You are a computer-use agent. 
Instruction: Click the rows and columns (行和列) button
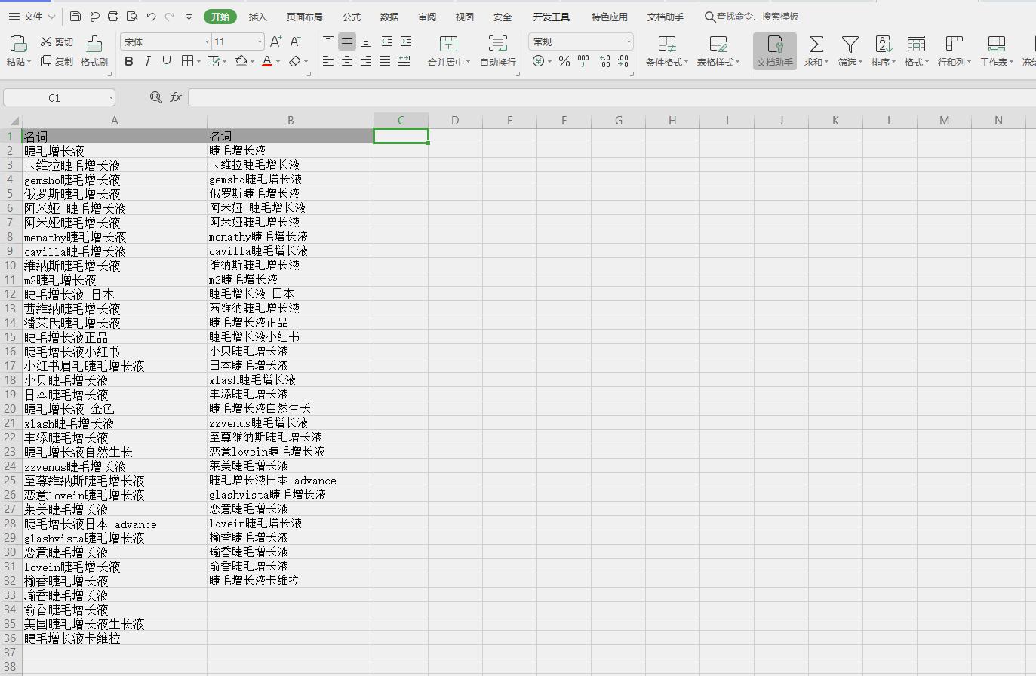tap(954, 51)
